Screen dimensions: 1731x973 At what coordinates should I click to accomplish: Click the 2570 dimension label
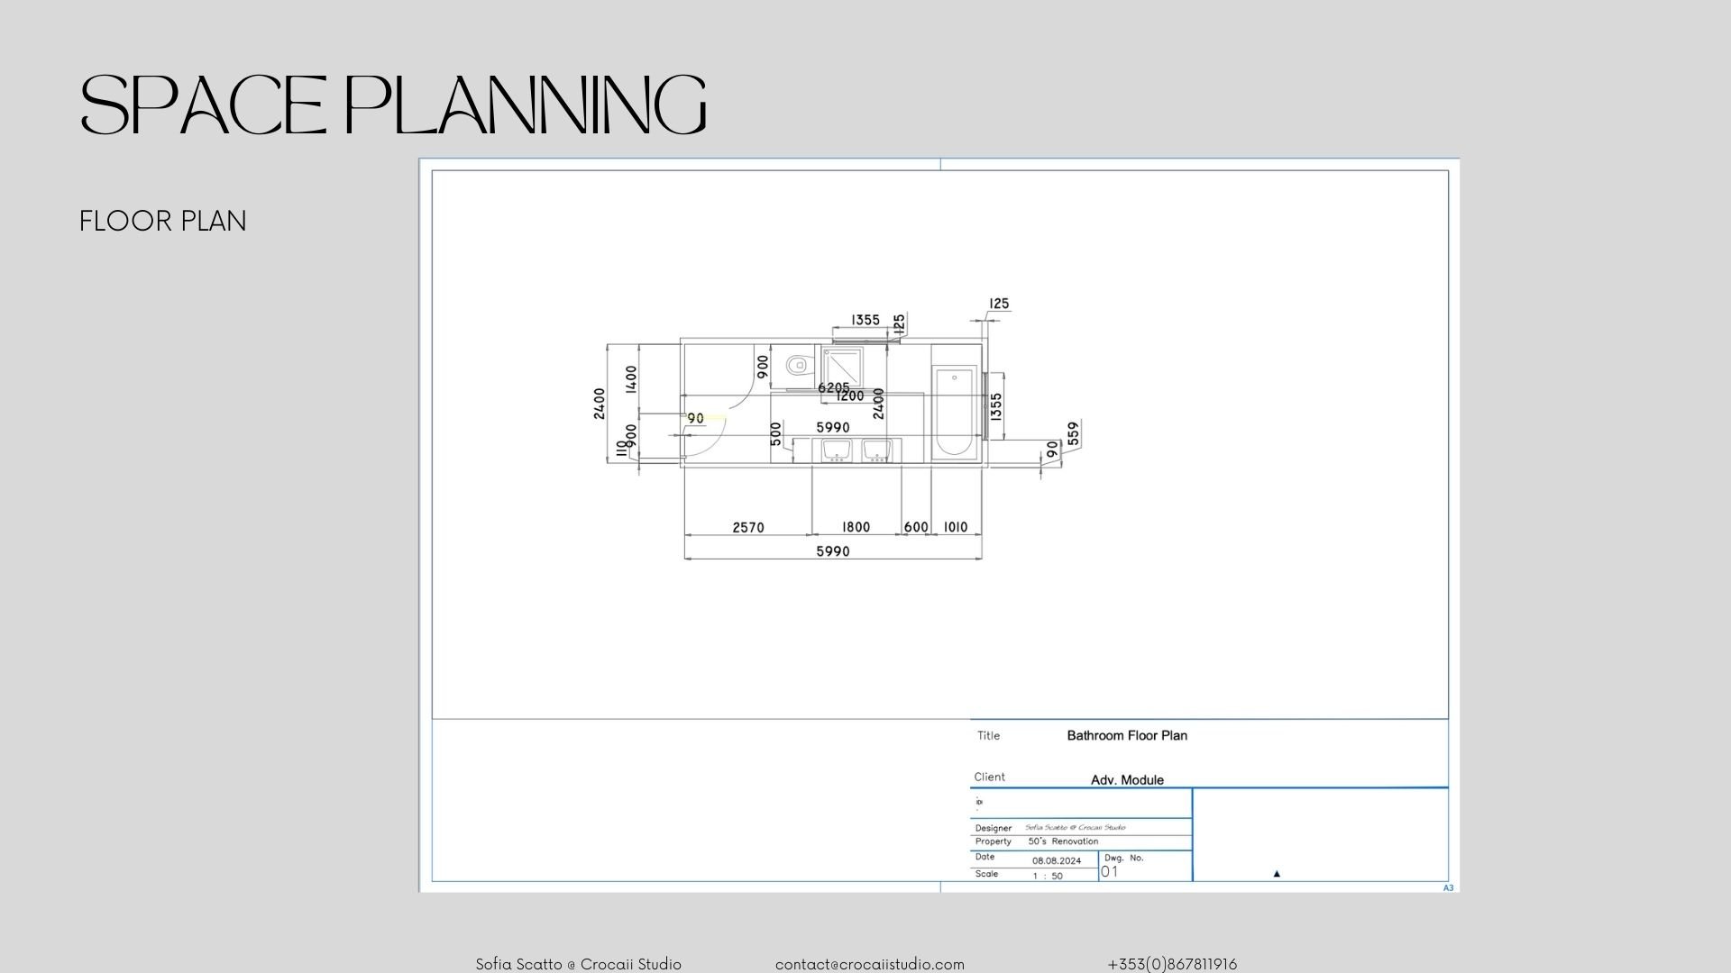(747, 527)
